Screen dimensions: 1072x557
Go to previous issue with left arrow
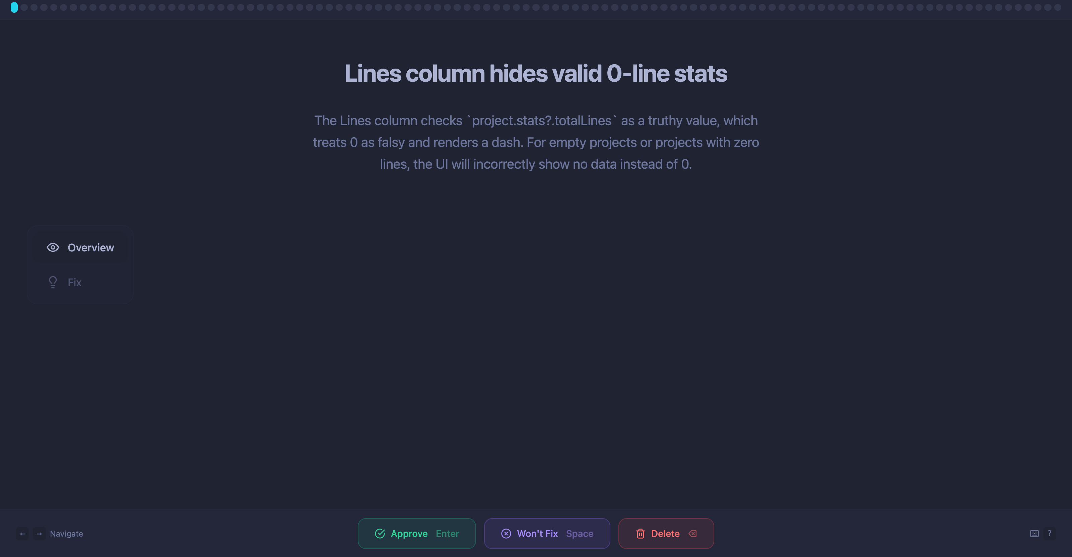pyautogui.click(x=22, y=534)
